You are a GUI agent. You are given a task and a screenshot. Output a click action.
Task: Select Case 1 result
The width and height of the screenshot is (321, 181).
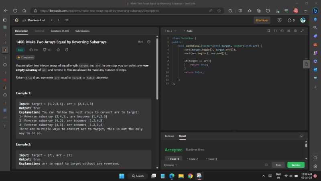(x=173, y=159)
